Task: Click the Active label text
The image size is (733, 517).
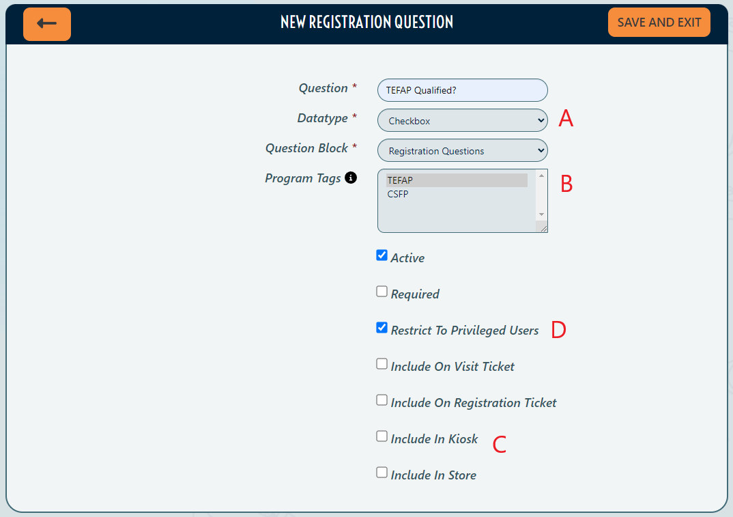Action: pyautogui.click(x=407, y=258)
